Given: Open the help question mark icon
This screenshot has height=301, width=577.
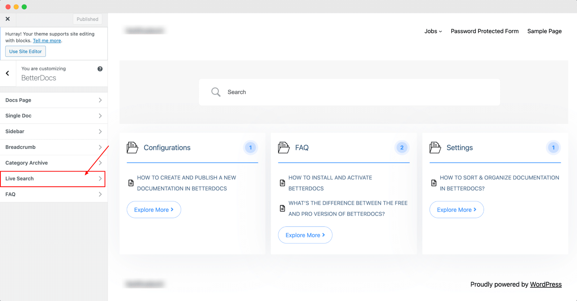Looking at the screenshot, I should coord(100,68).
